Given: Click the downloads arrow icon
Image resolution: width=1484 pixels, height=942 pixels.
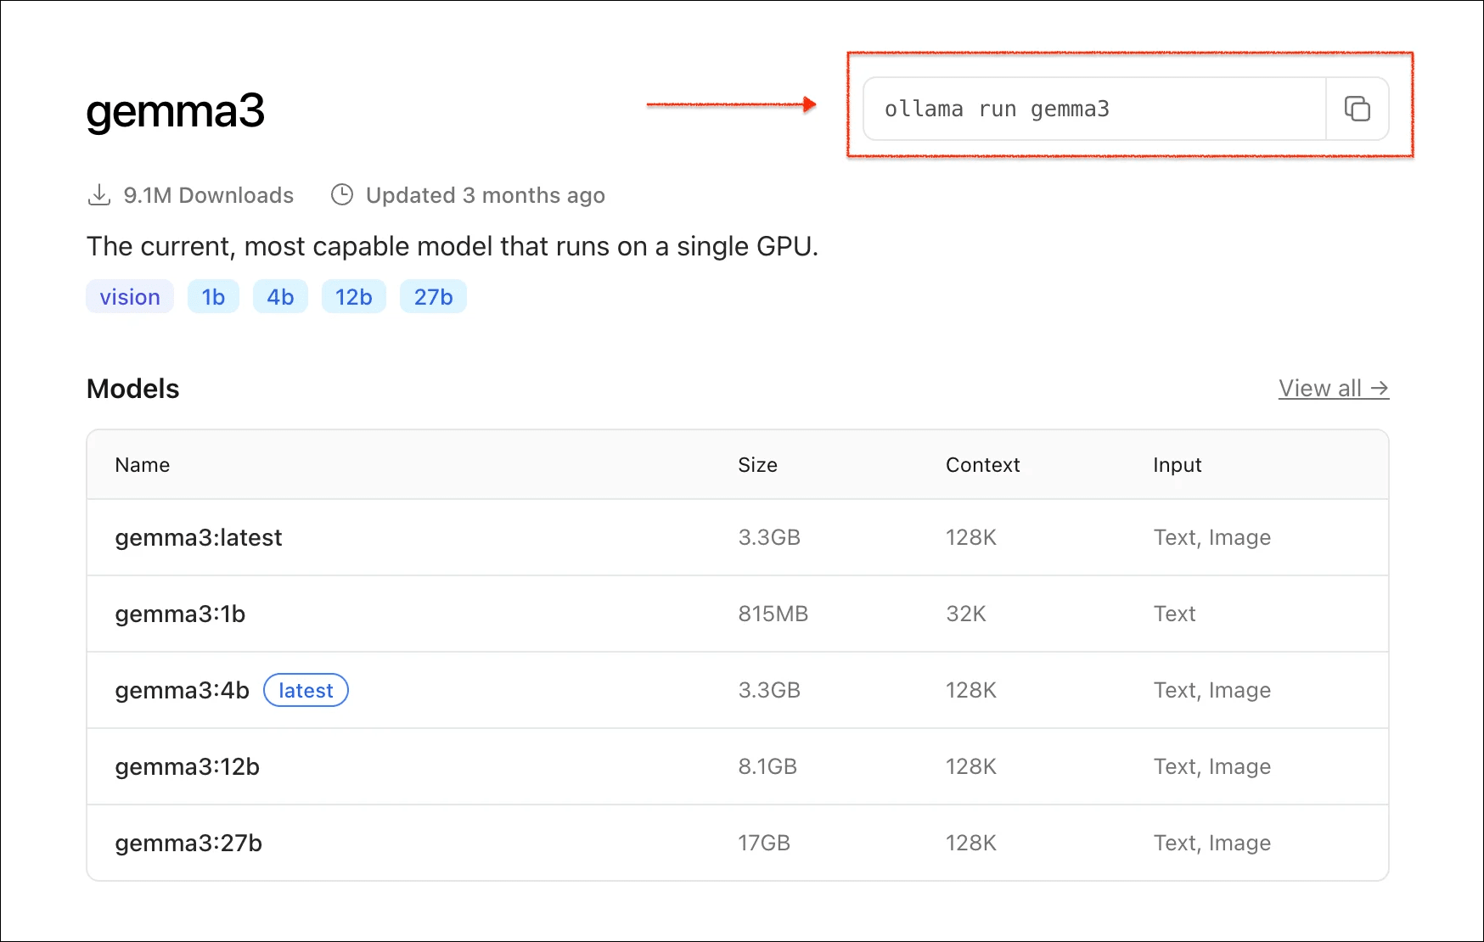Looking at the screenshot, I should click(x=99, y=195).
